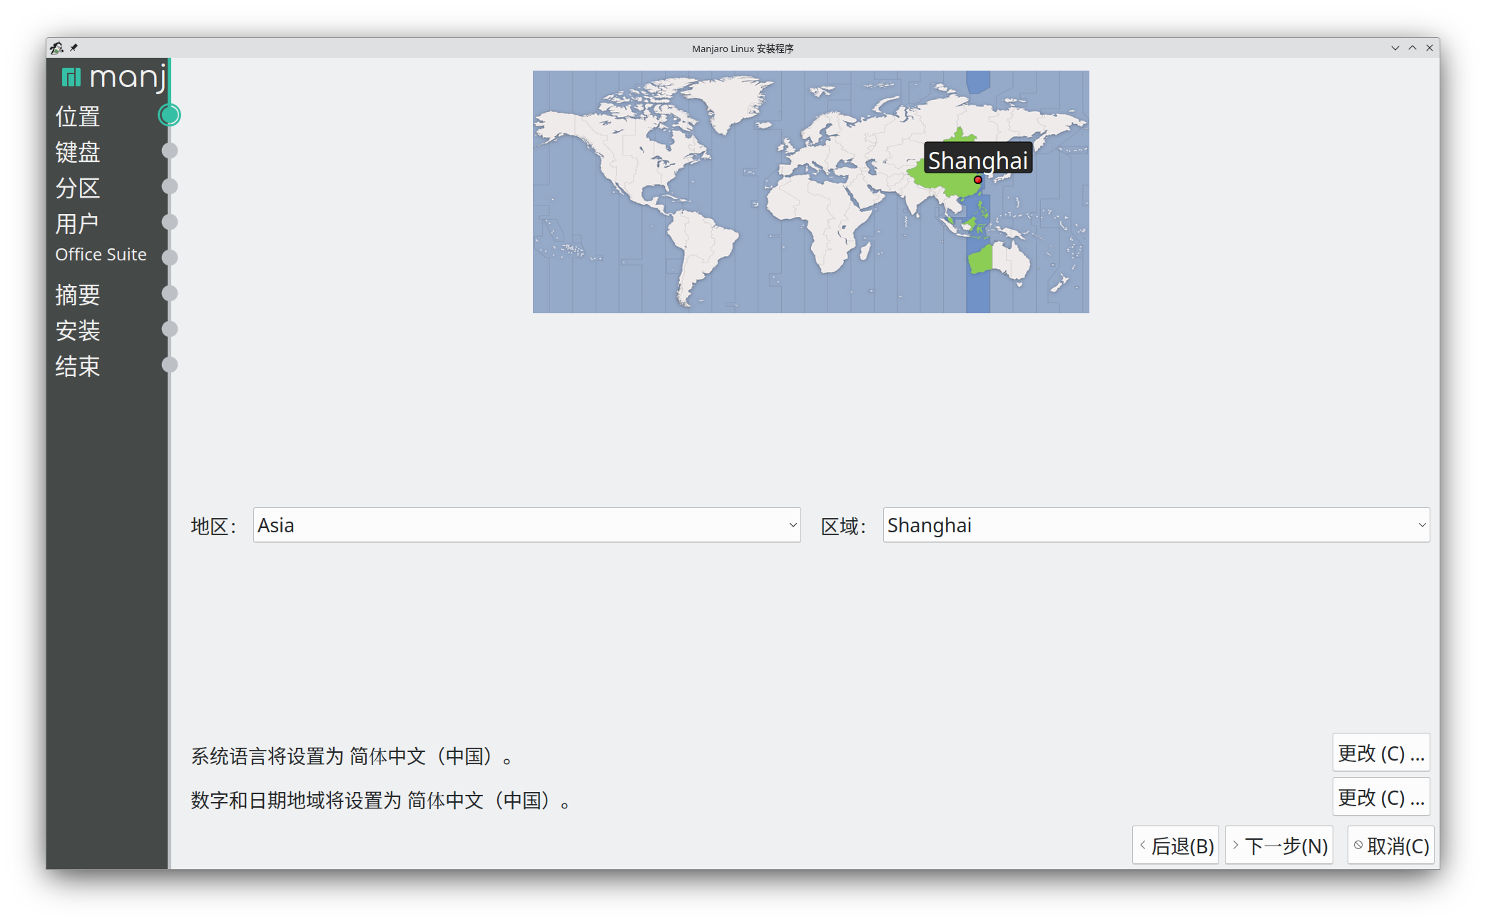Viewport: 1486px width, 924px height.
Task: Click the active teal step indicator beside 位置
Action: tap(169, 115)
